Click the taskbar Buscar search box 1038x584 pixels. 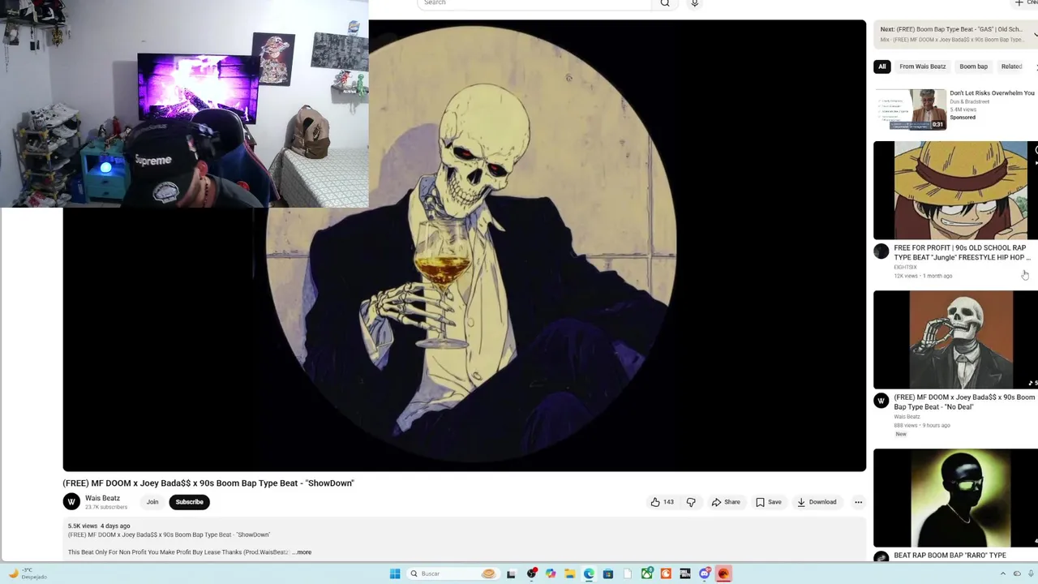tap(453, 573)
